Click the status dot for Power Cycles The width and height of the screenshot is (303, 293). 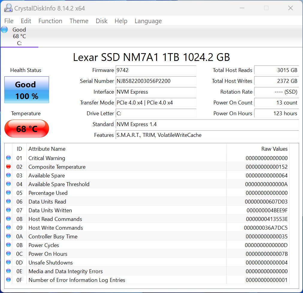coord(8,245)
